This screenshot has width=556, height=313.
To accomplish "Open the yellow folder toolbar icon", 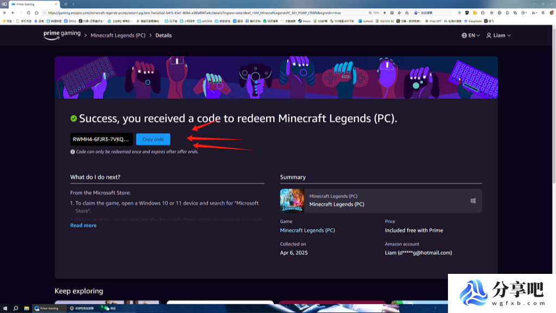I will 475,13.
